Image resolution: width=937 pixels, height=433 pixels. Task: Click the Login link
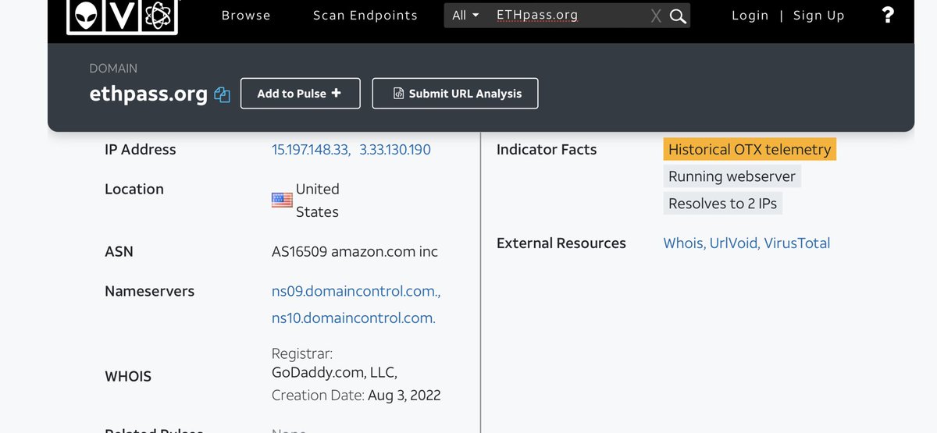tap(750, 16)
